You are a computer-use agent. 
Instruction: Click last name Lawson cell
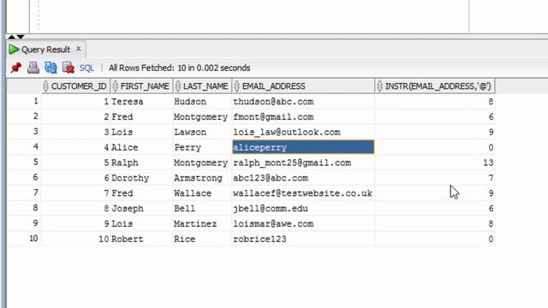[202, 132]
